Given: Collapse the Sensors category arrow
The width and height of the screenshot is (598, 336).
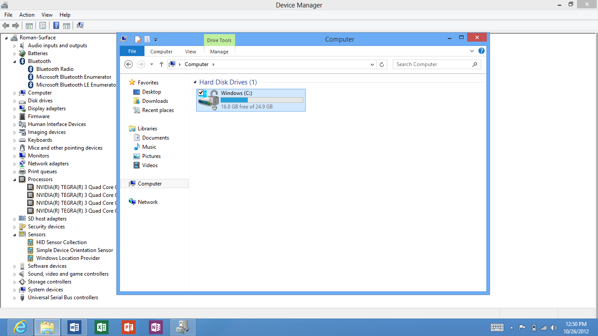Looking at the screenshot, I should [x=14, y=234].
